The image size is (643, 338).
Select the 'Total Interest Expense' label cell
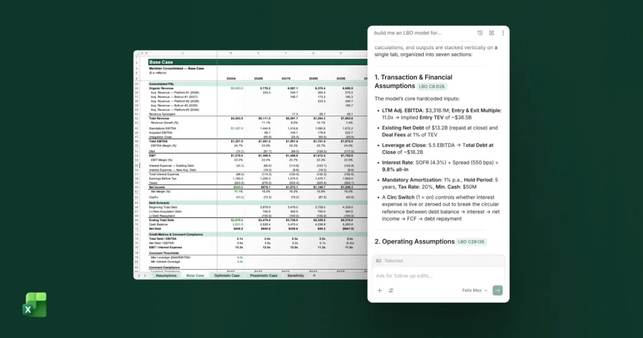pyautogui.click(x=164, y=174)
